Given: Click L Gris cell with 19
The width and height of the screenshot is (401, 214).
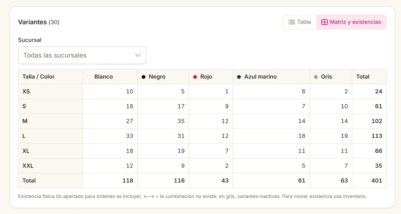Looking at the screenshot, I should coord(331,136).
